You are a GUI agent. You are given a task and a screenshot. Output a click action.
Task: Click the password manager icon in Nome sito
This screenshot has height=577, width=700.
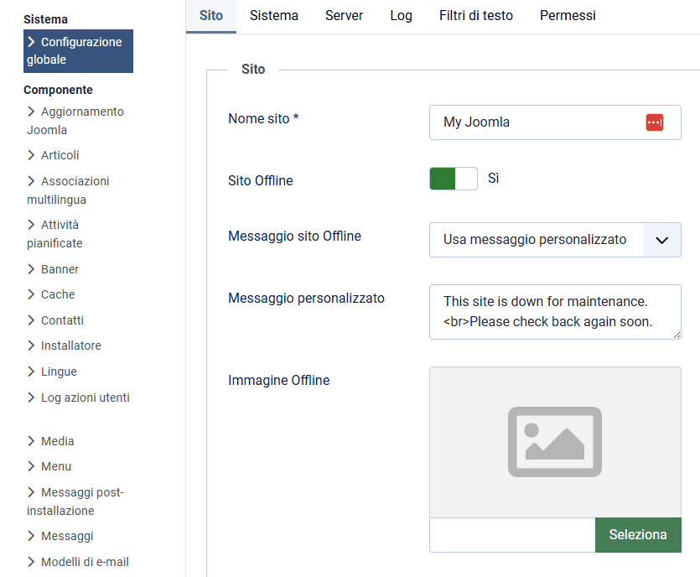pos(654,122)
